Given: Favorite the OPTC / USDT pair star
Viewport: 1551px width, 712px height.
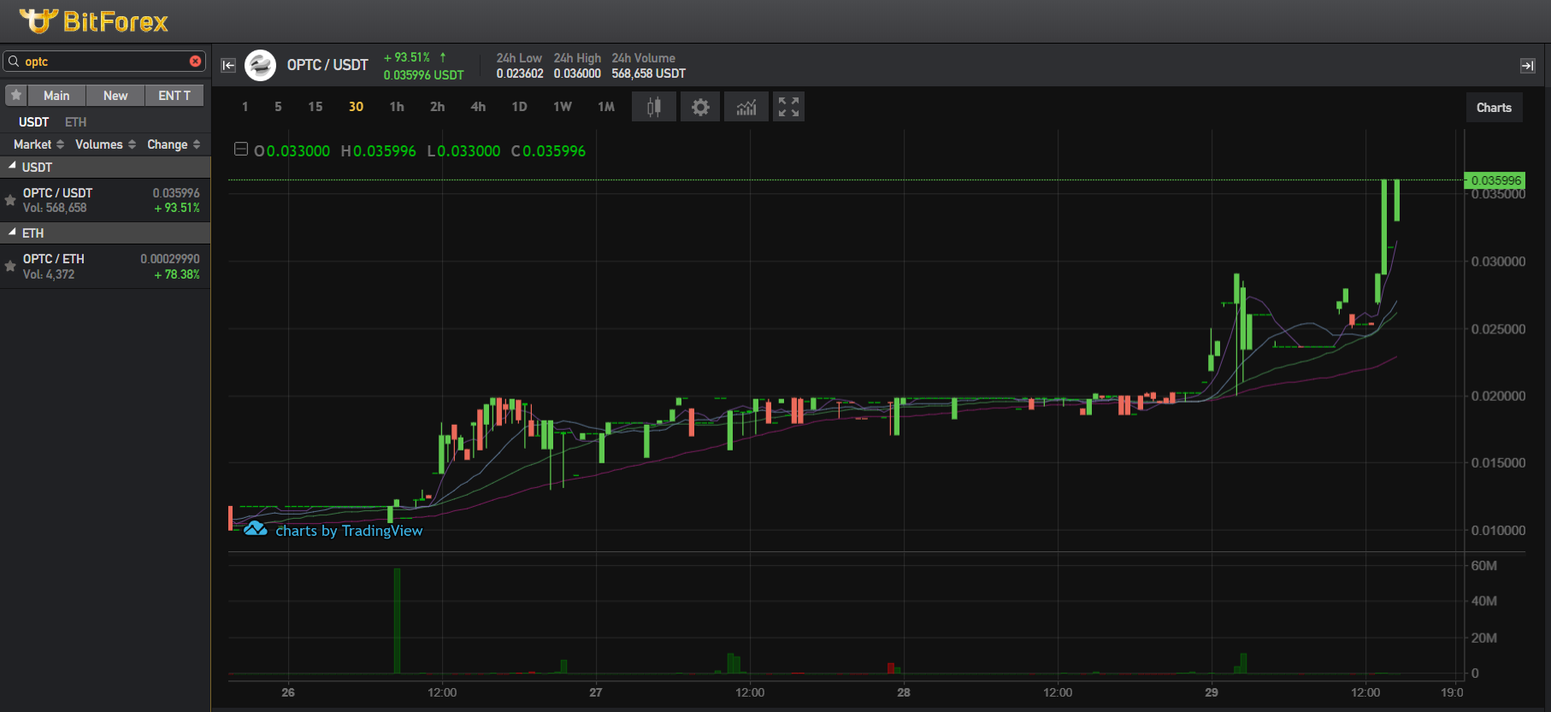Looking at the screenshot, I should 10,200.
